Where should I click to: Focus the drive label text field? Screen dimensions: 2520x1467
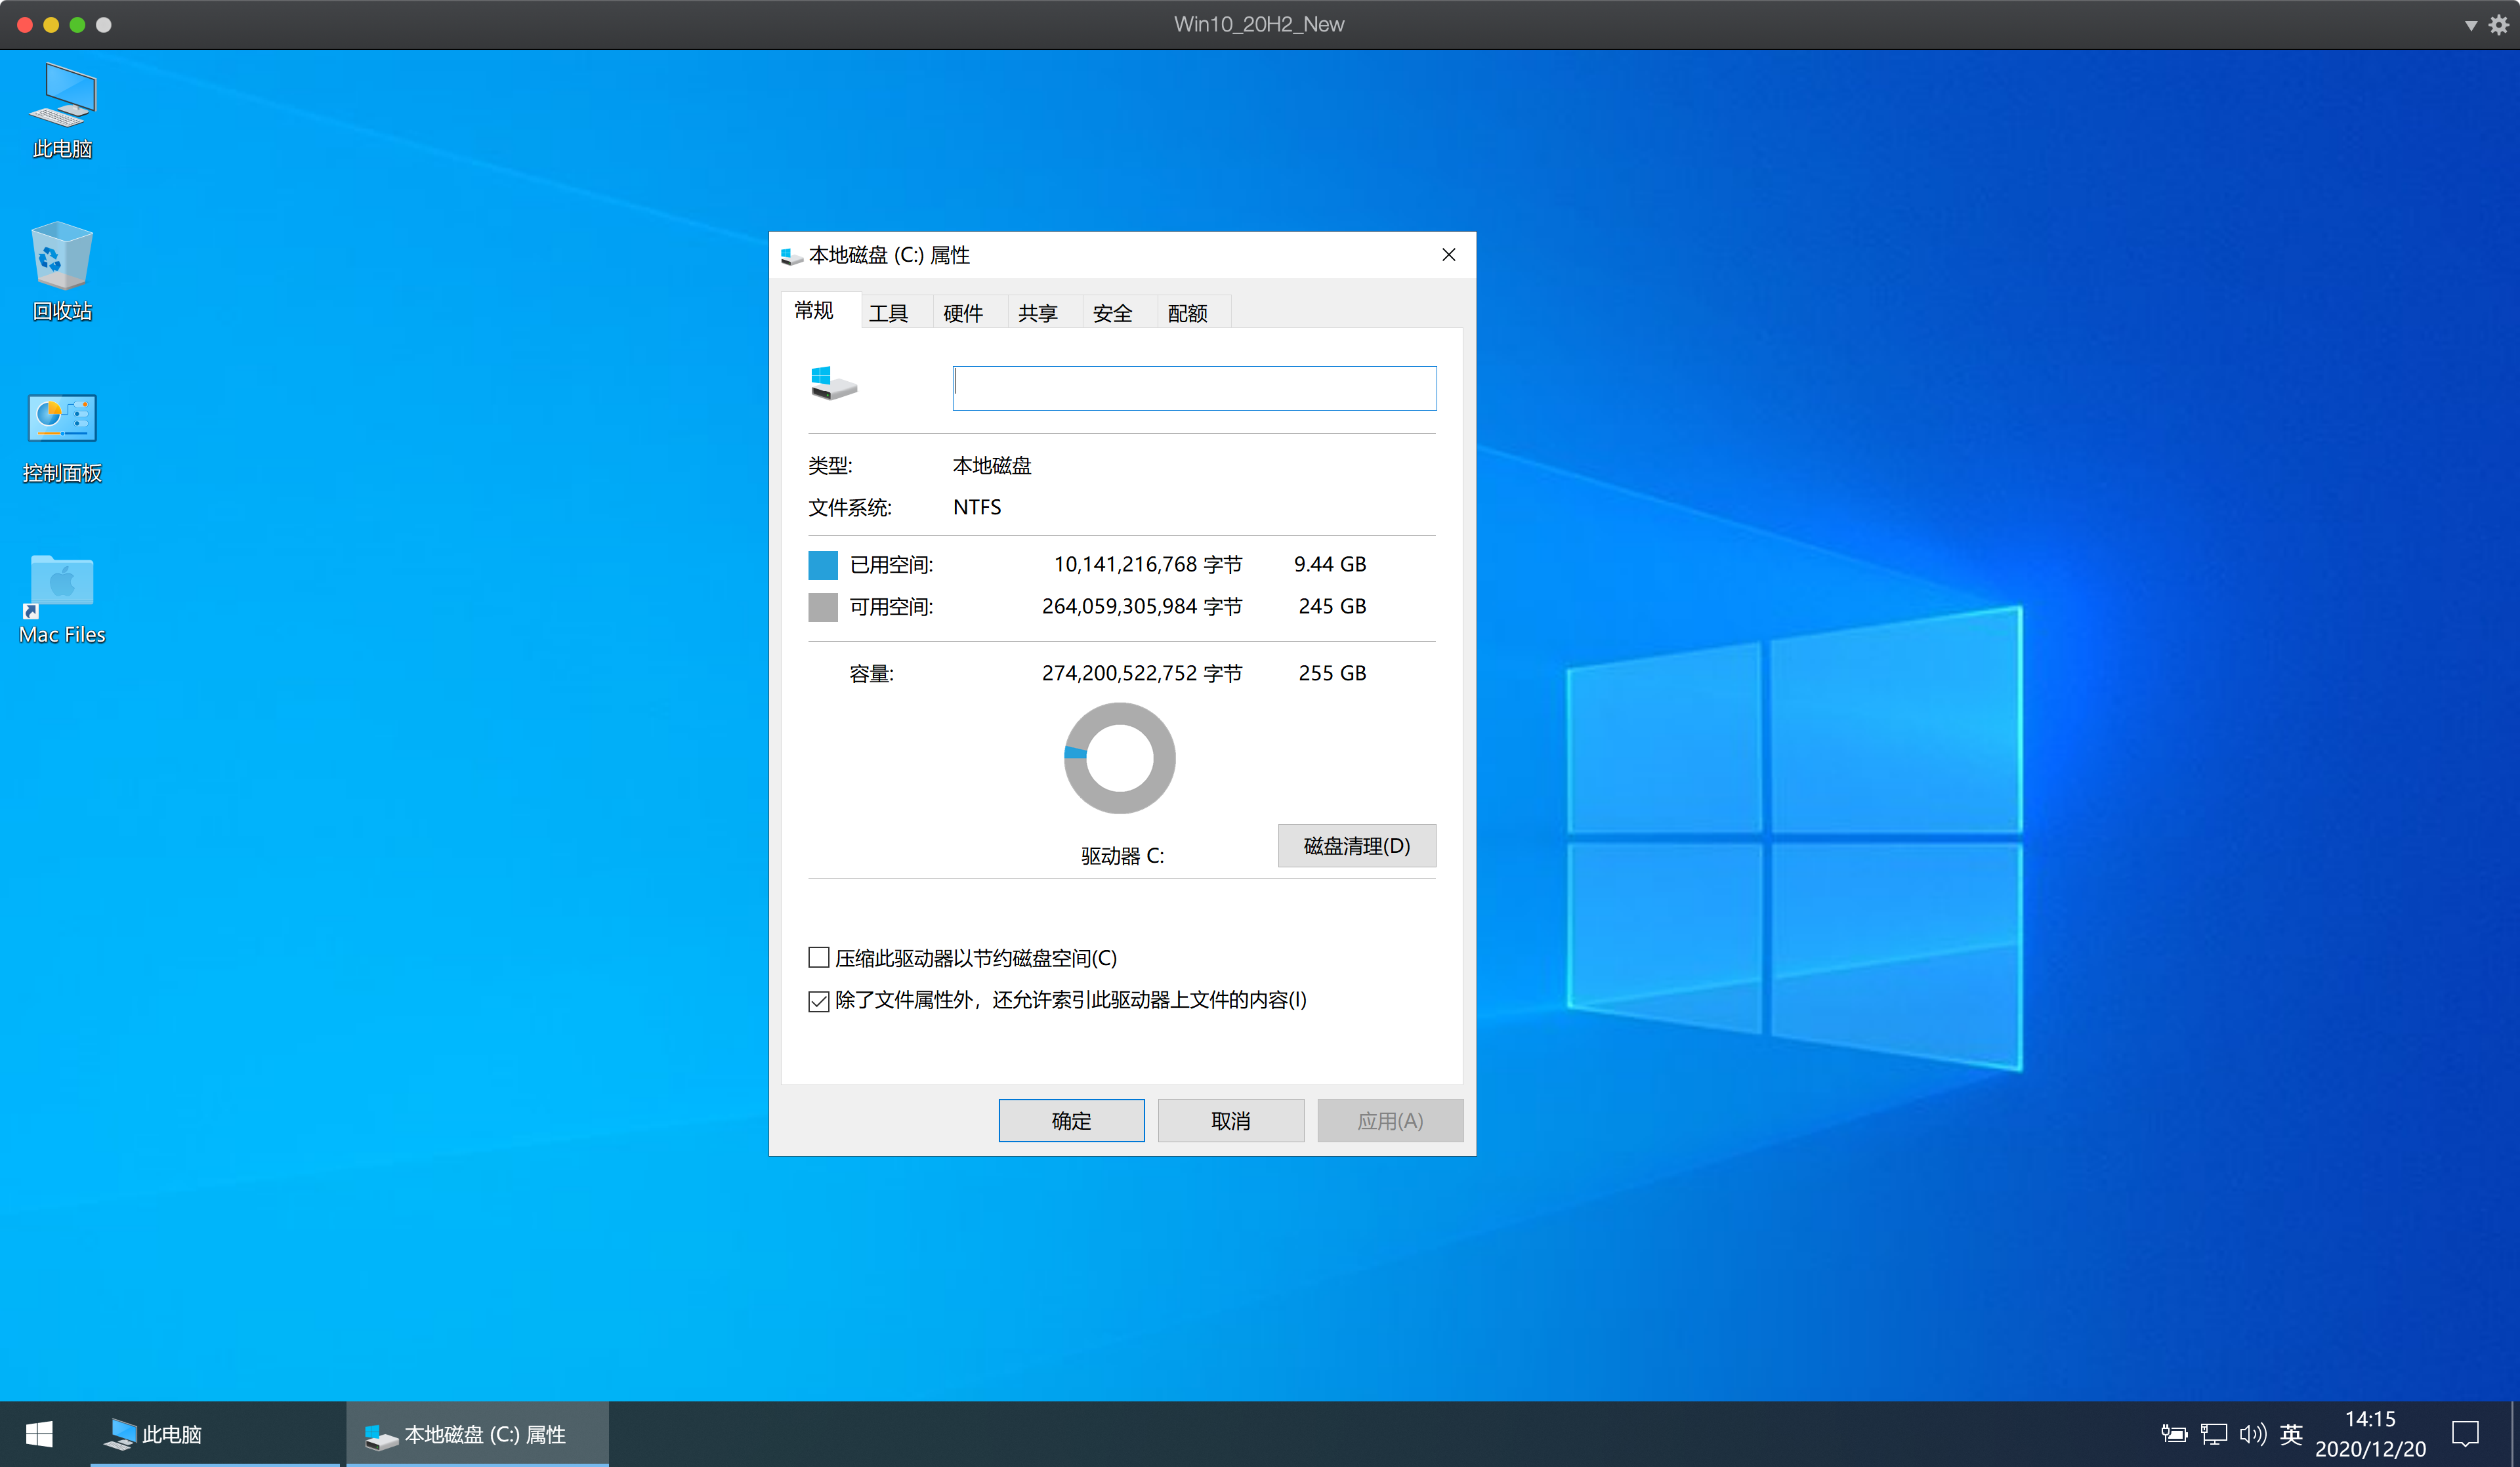tap(1194, 388)
